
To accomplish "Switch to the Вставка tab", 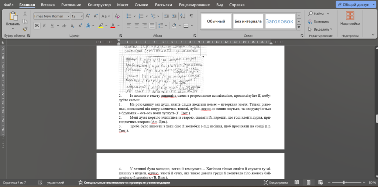I will [48, 5].
